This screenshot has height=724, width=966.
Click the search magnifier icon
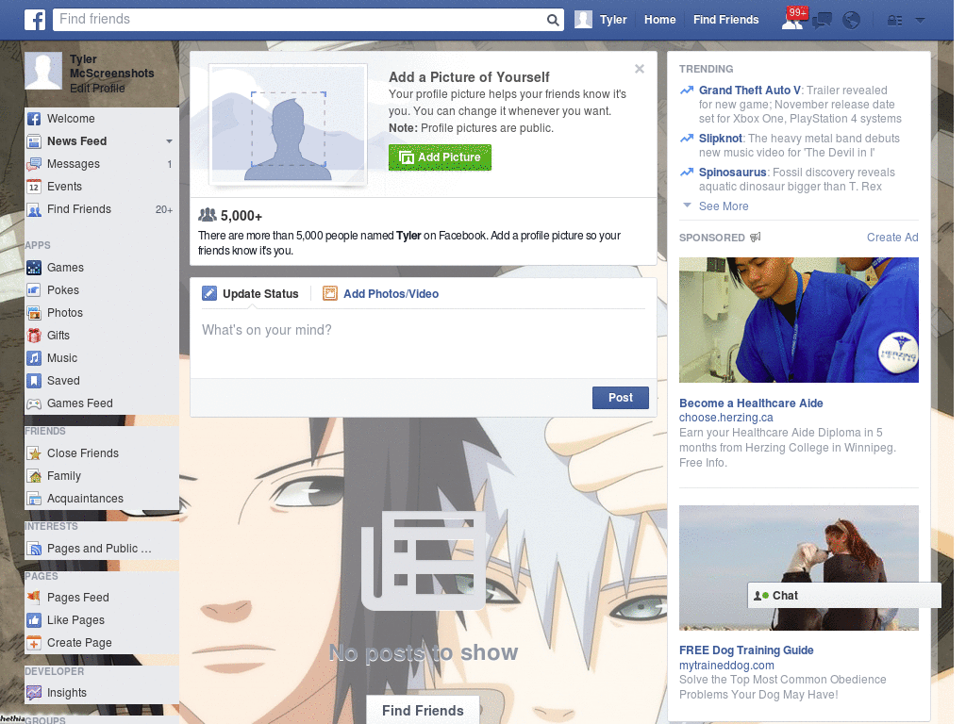click(x=553, y=20)
